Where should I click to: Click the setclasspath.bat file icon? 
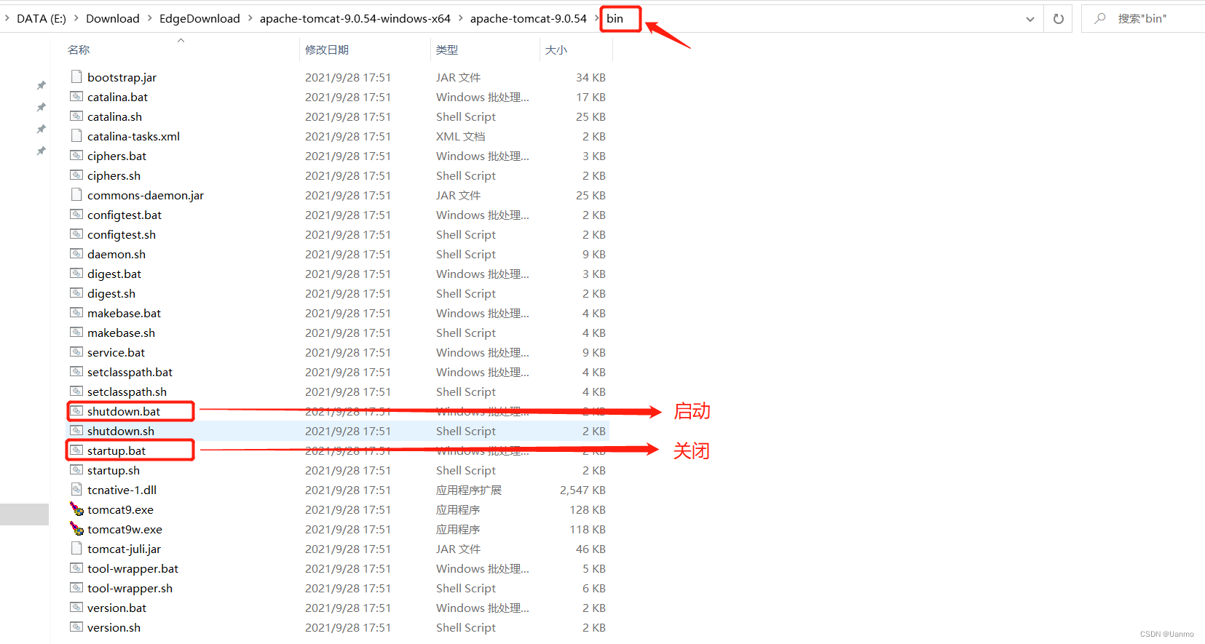[x=76, y=371]
